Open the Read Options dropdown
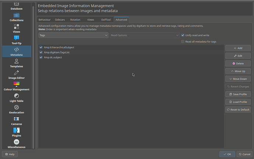 [x=145, y=35]
